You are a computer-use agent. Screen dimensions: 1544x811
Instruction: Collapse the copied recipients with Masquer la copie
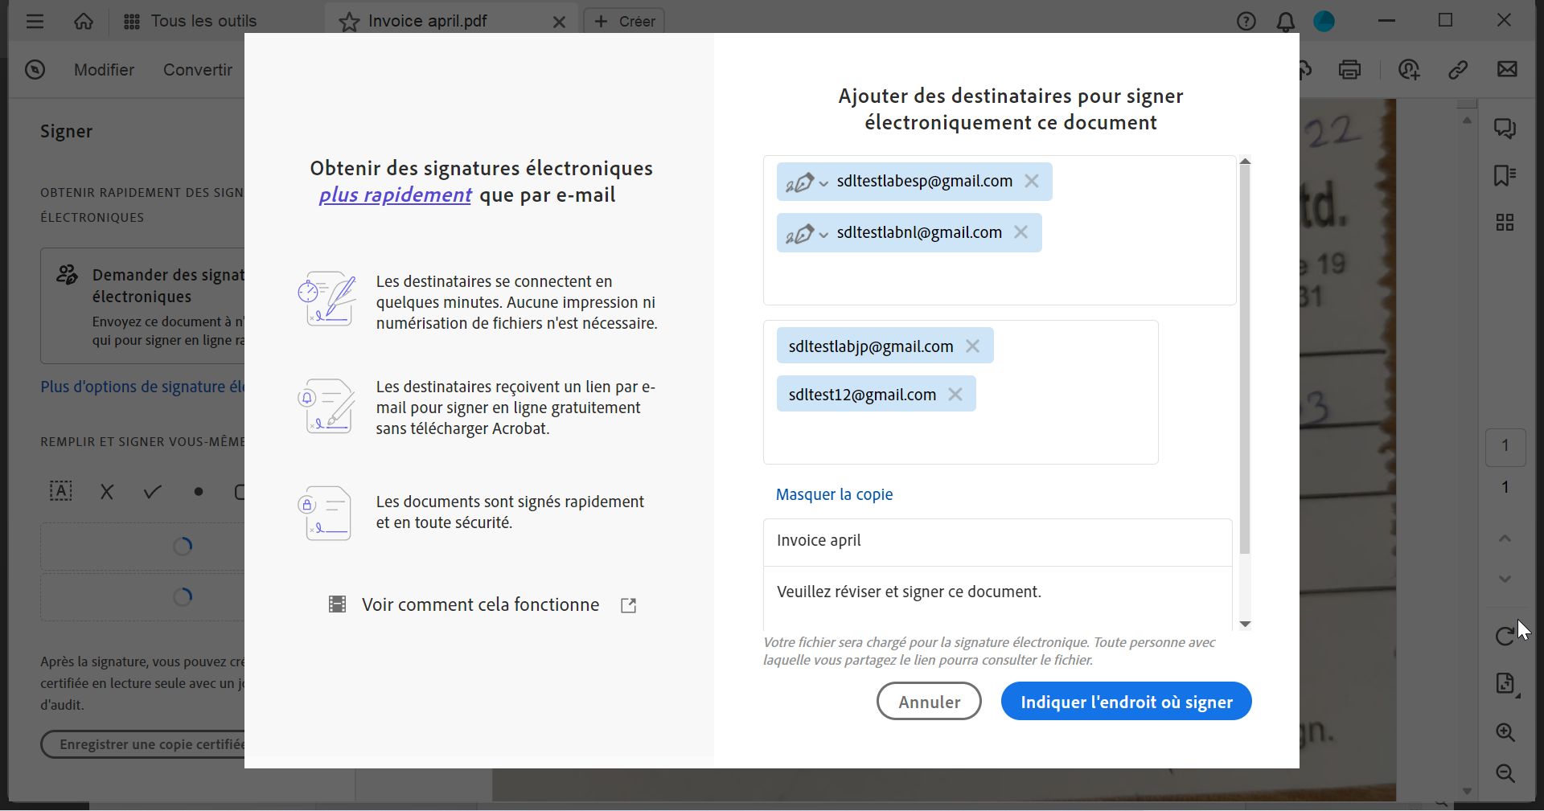pos(833,494)
